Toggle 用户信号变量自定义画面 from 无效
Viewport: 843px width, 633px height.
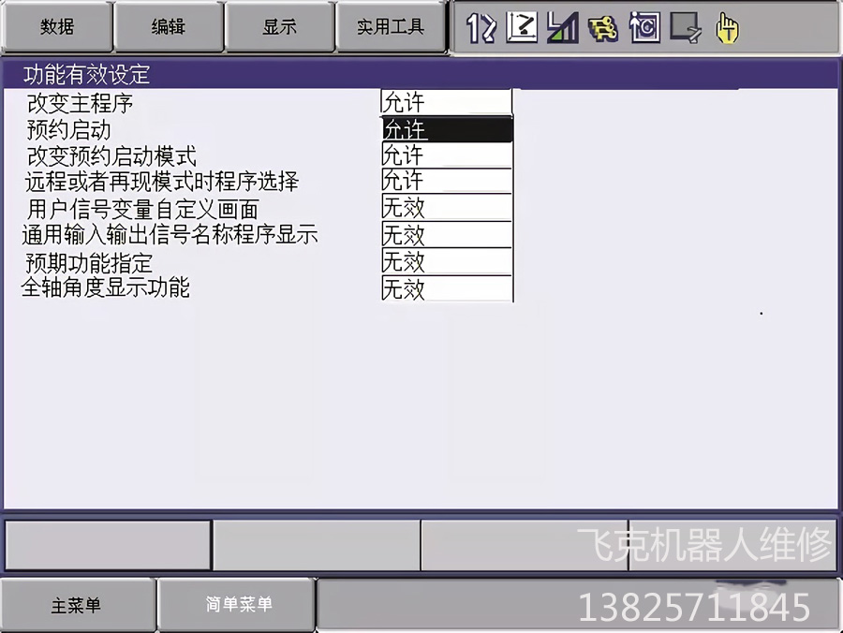pyautogui.click(x=444, y=208)
